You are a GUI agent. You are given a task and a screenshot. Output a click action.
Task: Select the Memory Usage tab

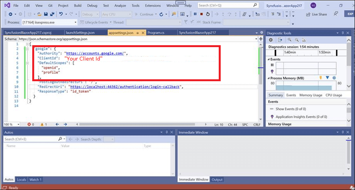click(311, 95)
